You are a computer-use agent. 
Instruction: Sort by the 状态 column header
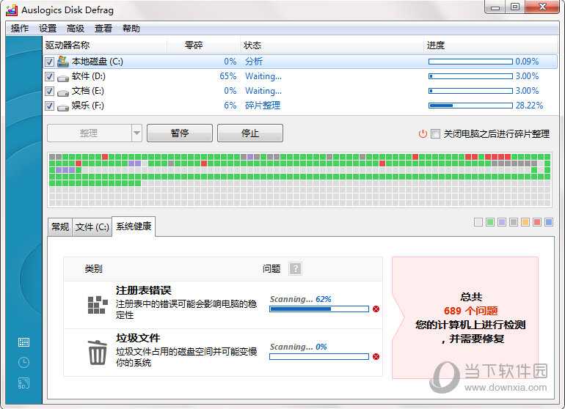tap(332, 45)
